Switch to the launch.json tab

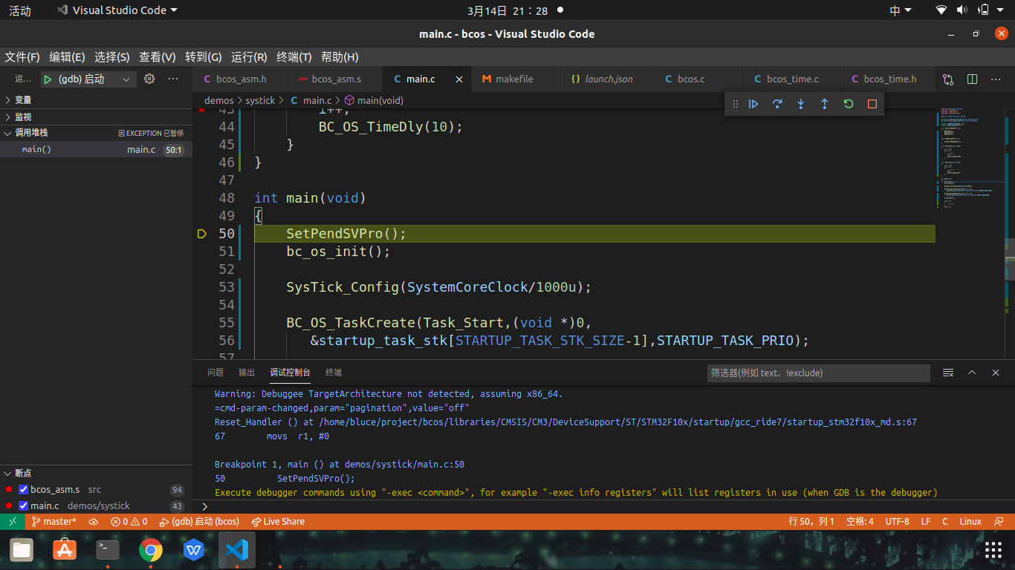[609, 79]
